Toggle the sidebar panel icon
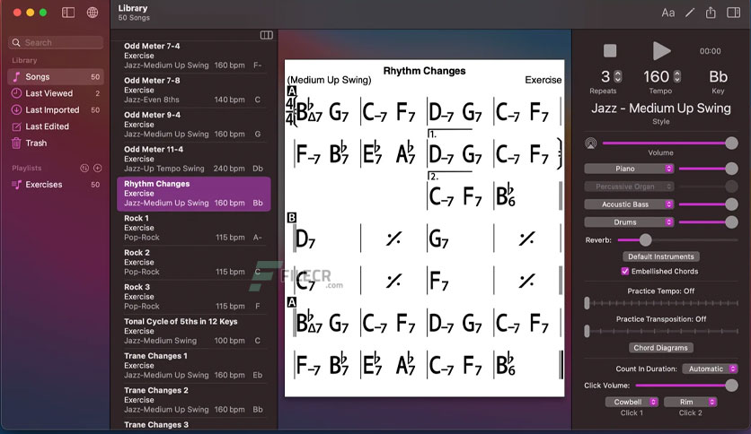 tap(68, 13)
